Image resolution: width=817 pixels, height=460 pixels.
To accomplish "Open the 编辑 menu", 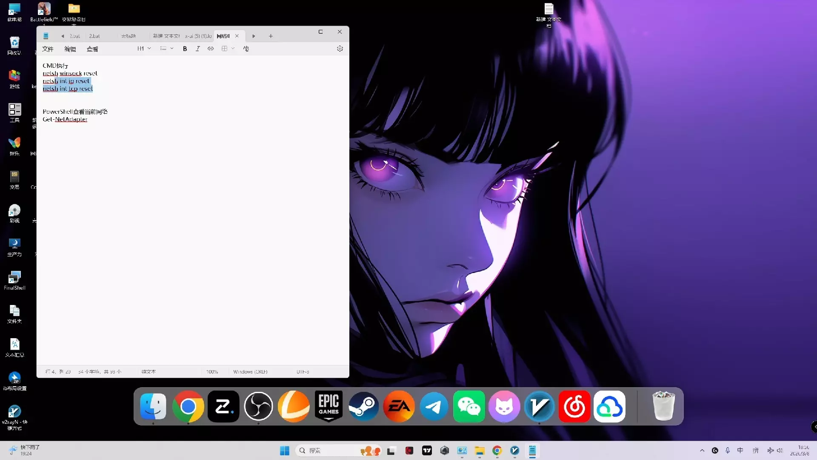I will (x=70, y=49).
